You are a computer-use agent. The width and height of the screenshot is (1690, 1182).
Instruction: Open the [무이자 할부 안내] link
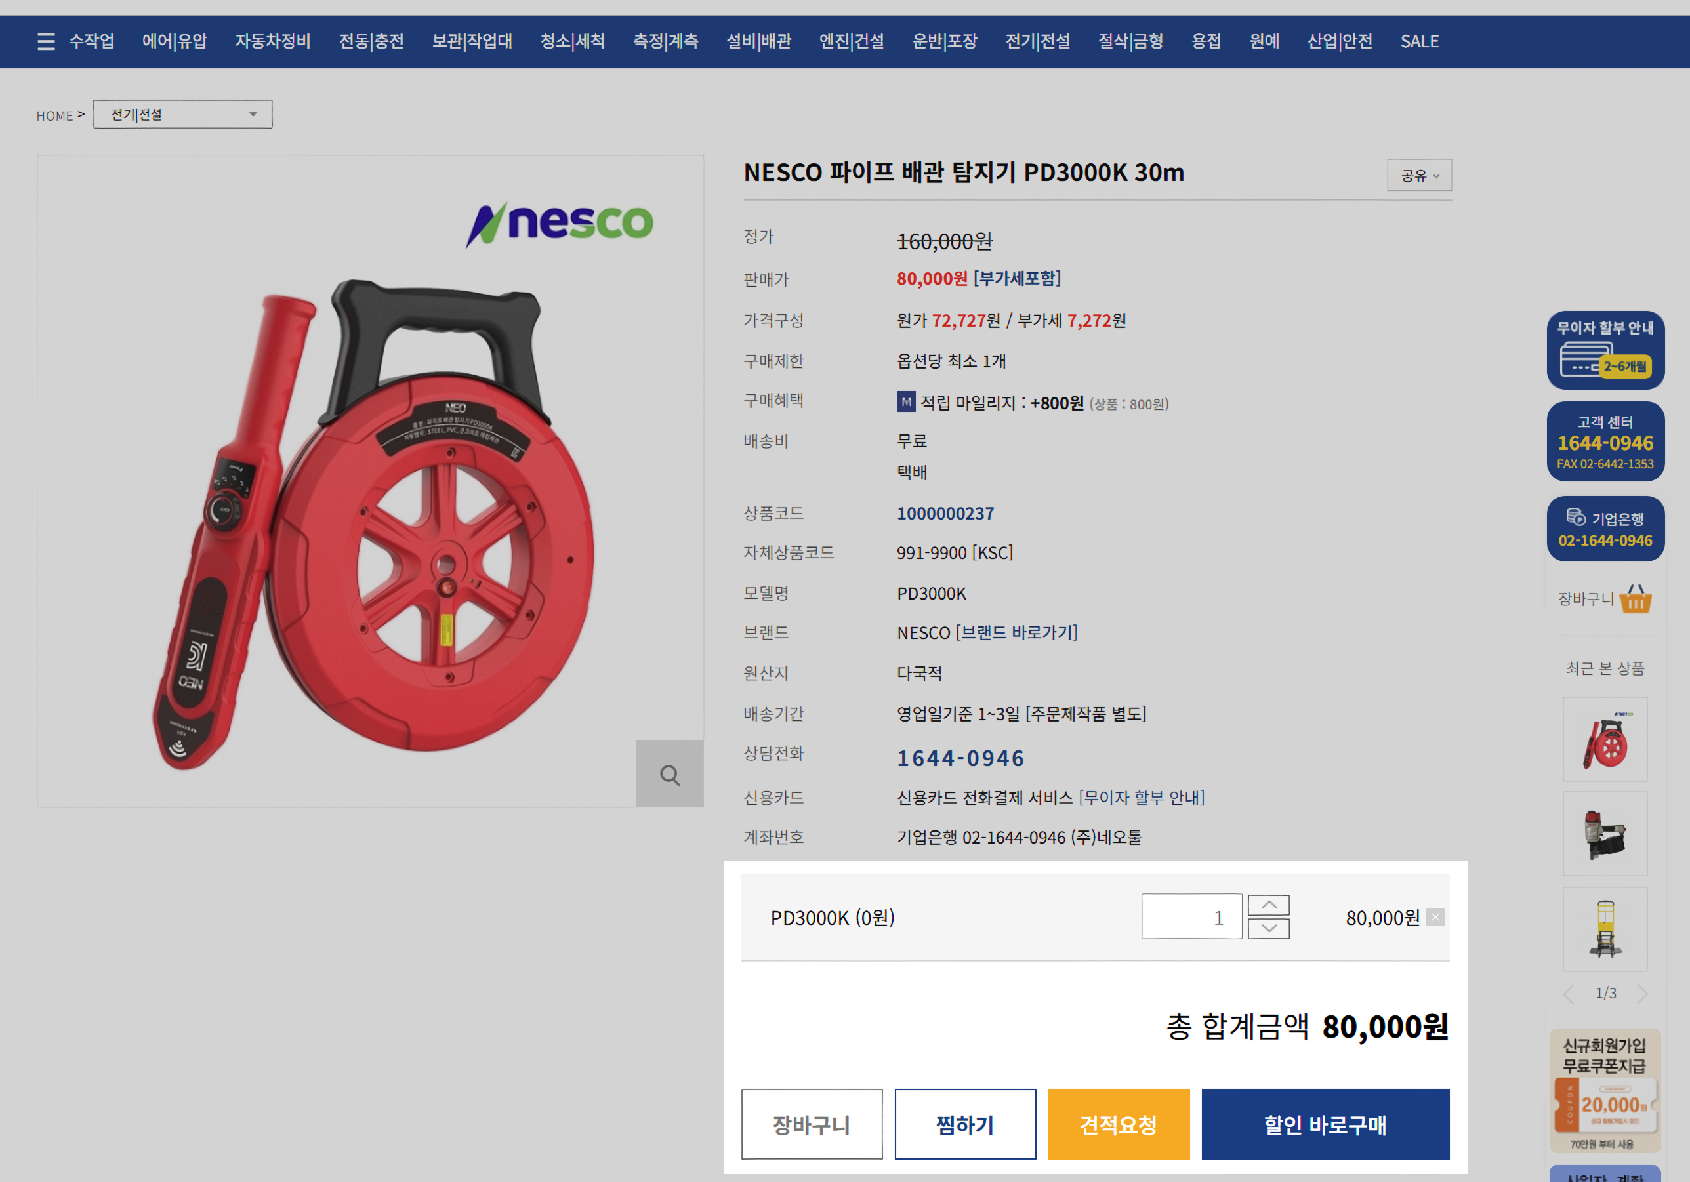click(x=1141, y=797)
